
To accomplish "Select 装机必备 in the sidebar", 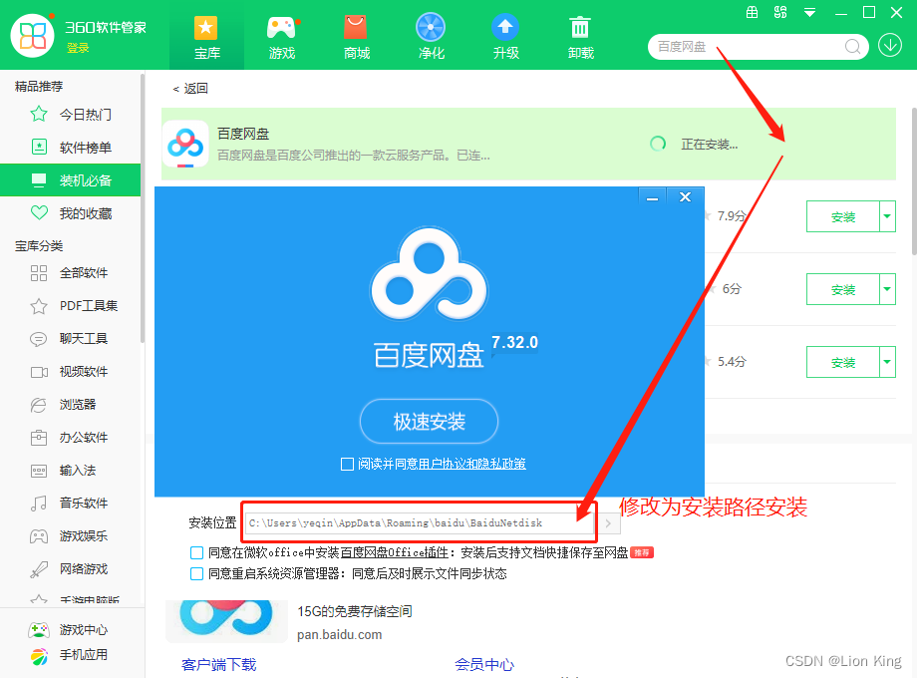I will pos(70,180).
